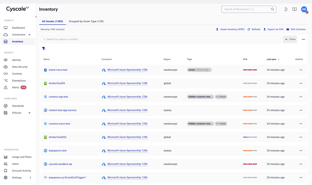Collapse the sidebar with the chevron toggle
The image size is (312, 185).
[36, 16]
